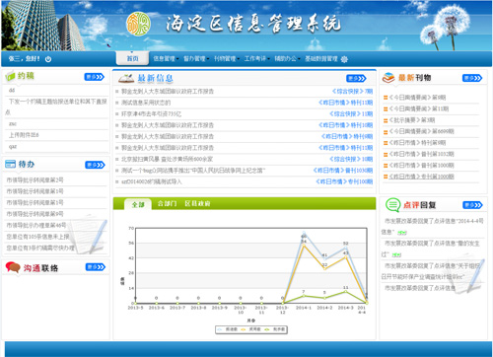Viewport: 493px width, 357px height.
Task: Open more arrow button in 待办 panel
Action: click(x=95, y=165)
